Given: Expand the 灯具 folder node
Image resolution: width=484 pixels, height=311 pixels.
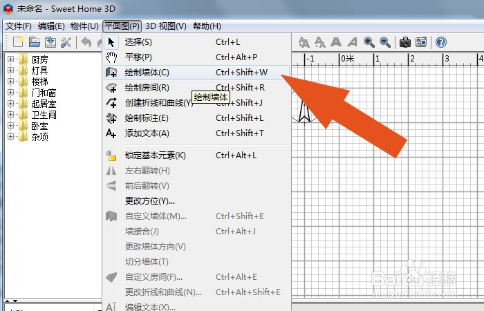Looking at the screenshot, I should [10, 70].
